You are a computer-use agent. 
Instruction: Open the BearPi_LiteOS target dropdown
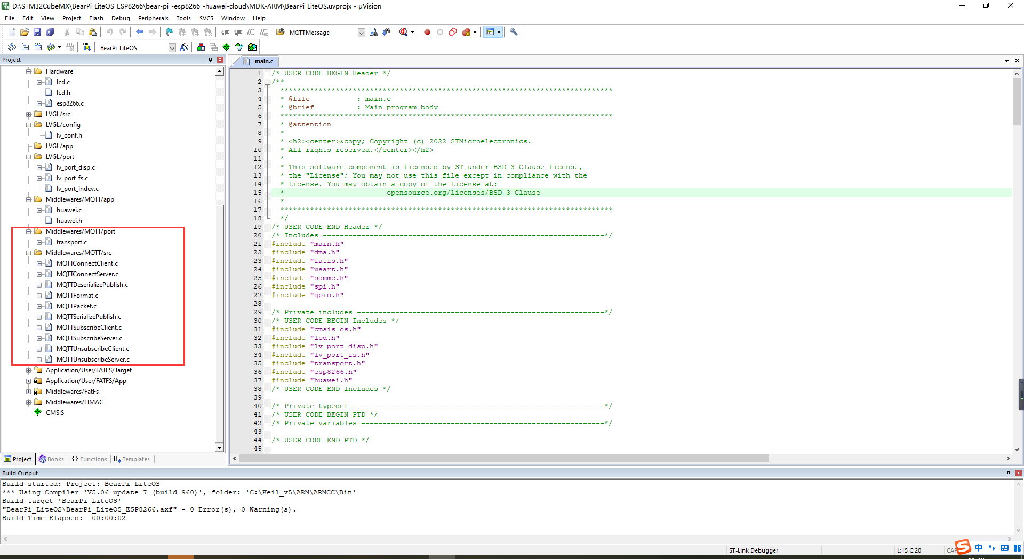point(172,47)
